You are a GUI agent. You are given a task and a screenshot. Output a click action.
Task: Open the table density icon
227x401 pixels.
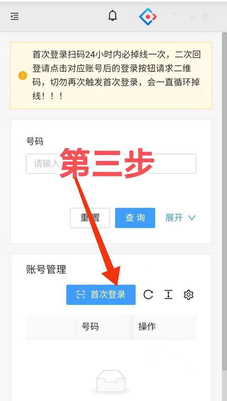168,295
